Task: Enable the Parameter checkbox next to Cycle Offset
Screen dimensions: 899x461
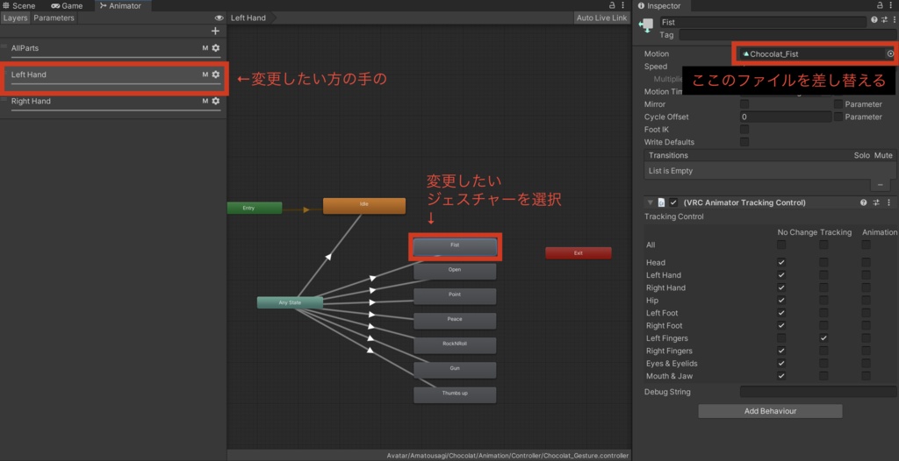Action: pos(838,117)
